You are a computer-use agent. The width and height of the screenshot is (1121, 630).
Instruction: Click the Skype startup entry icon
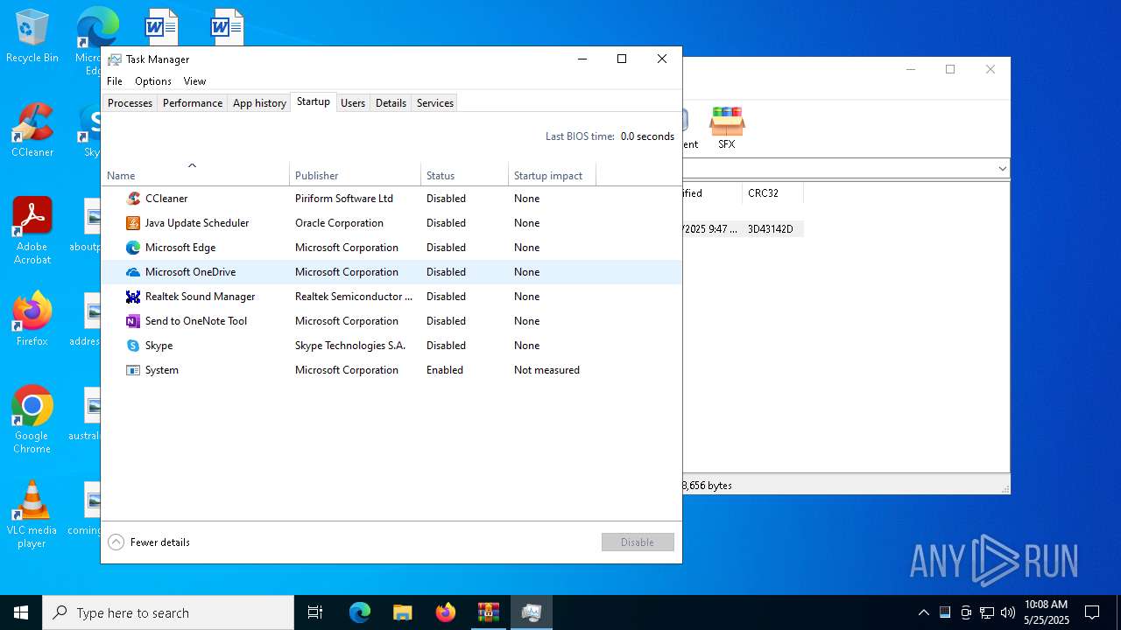pos(133,346)
